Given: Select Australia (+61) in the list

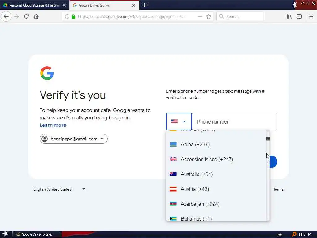Looking at the screenshot, I should pyautogui.click(x=216, y=174).
